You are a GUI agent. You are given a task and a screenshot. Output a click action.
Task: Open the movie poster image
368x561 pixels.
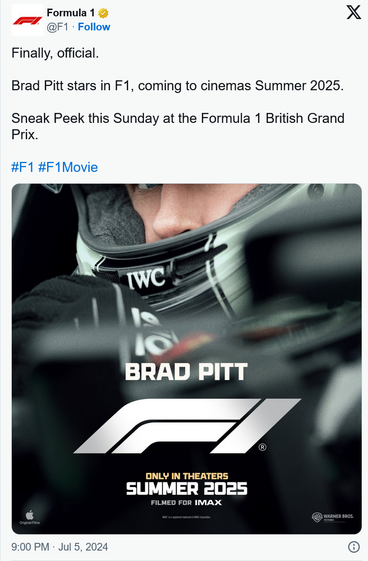186,359
